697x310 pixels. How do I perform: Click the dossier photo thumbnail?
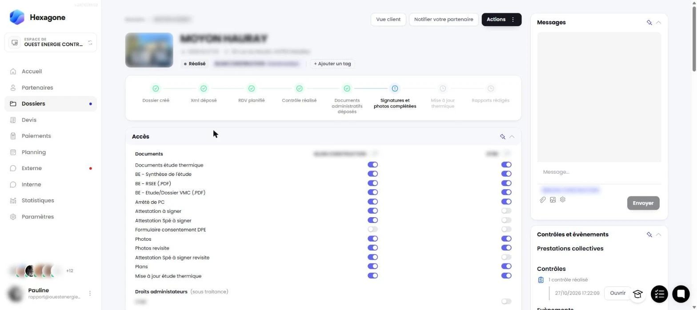point(149,50)
